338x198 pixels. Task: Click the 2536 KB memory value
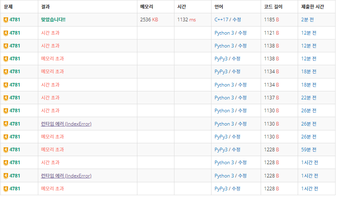[149, 20]
